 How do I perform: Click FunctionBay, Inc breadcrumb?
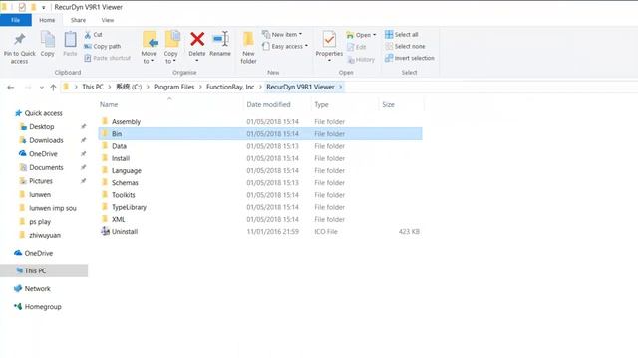point(230,87)
